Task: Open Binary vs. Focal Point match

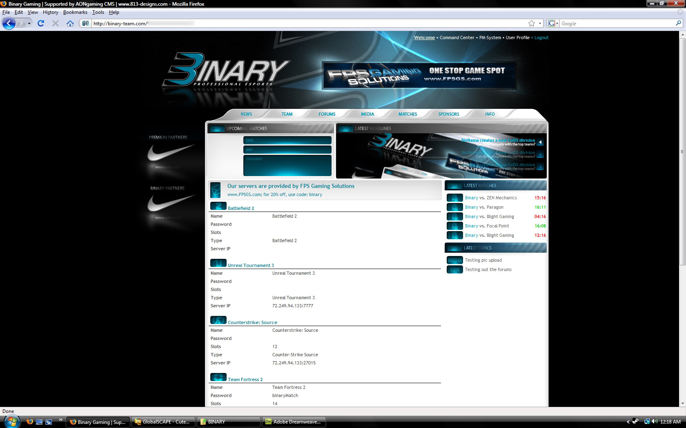Action: pos(487,226)
